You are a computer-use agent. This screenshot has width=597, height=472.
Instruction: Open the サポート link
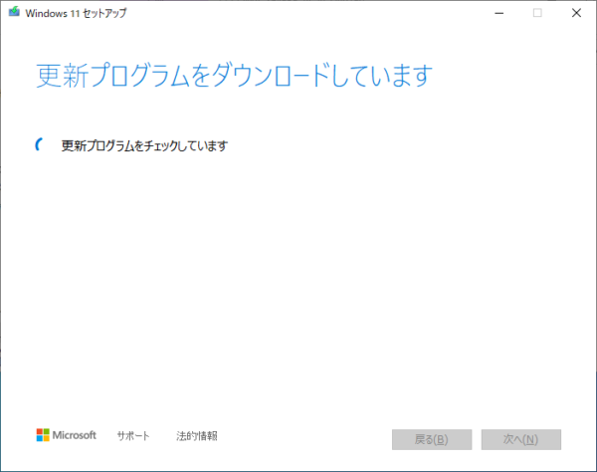coord(133,435)
